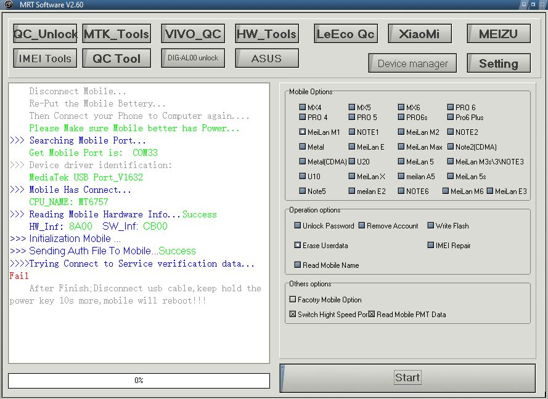548x399 pixels.
Task: Enable the Remove Account operation
Action: 362,225
